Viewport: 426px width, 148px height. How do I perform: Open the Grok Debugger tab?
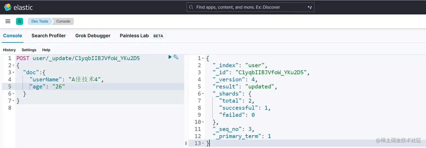93,36
